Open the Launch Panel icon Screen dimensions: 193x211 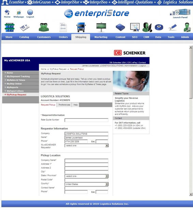coord(180,12)
